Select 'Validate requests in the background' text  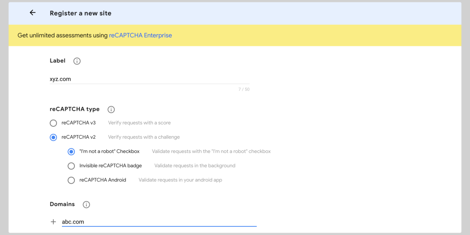coord(195,166)
